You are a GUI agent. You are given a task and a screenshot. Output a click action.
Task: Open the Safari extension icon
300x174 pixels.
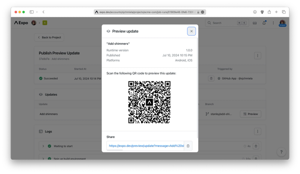pyautogui.click(x=262, y=12)
